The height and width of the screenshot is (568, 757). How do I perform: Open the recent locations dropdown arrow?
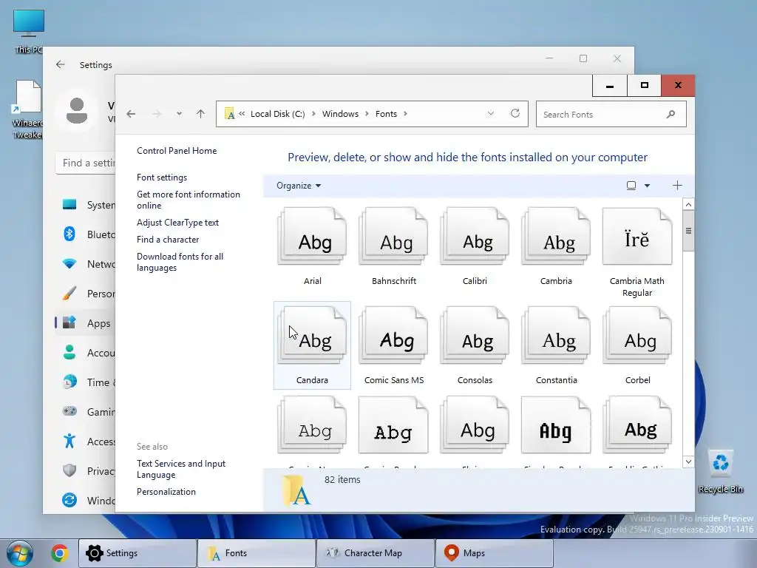[179, 114]
